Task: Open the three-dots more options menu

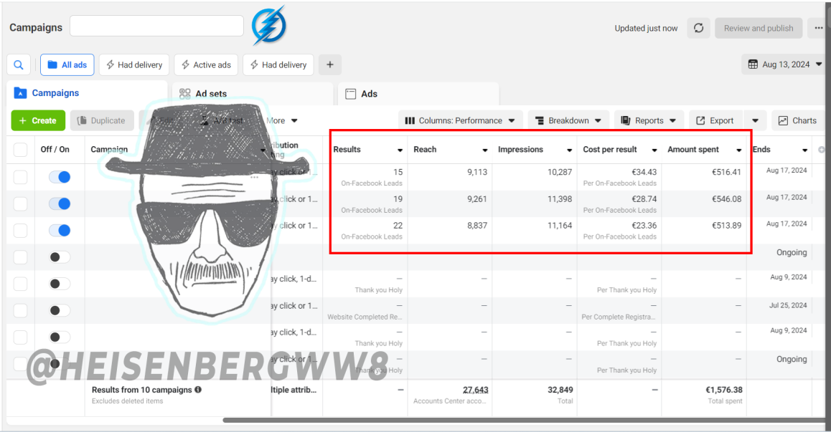Action: pos(819,28)
